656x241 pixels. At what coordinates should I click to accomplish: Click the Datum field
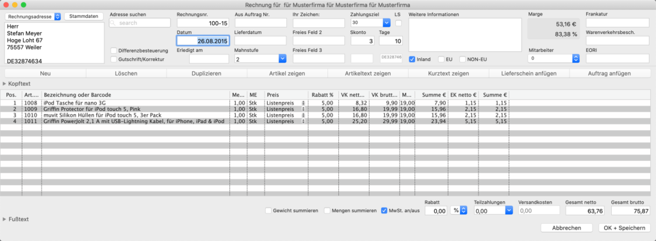203,41
